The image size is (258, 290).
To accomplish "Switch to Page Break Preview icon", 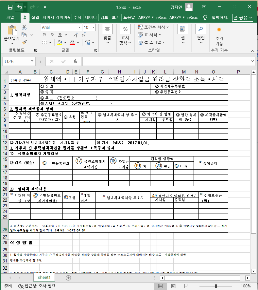I will point(187,286).
